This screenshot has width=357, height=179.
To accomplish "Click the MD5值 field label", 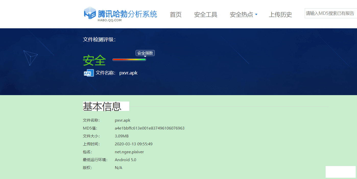I will tap(90, 128).
